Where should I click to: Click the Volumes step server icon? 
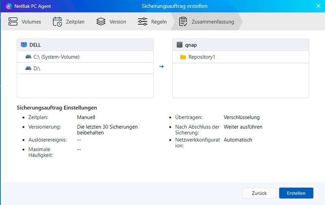(13, 21)
